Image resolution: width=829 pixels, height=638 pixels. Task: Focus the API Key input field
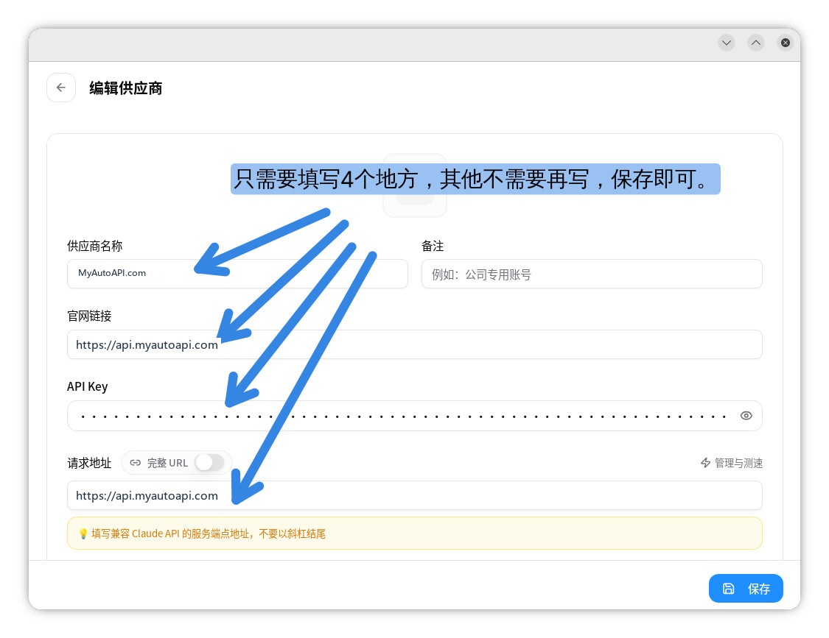pos(414,416)
